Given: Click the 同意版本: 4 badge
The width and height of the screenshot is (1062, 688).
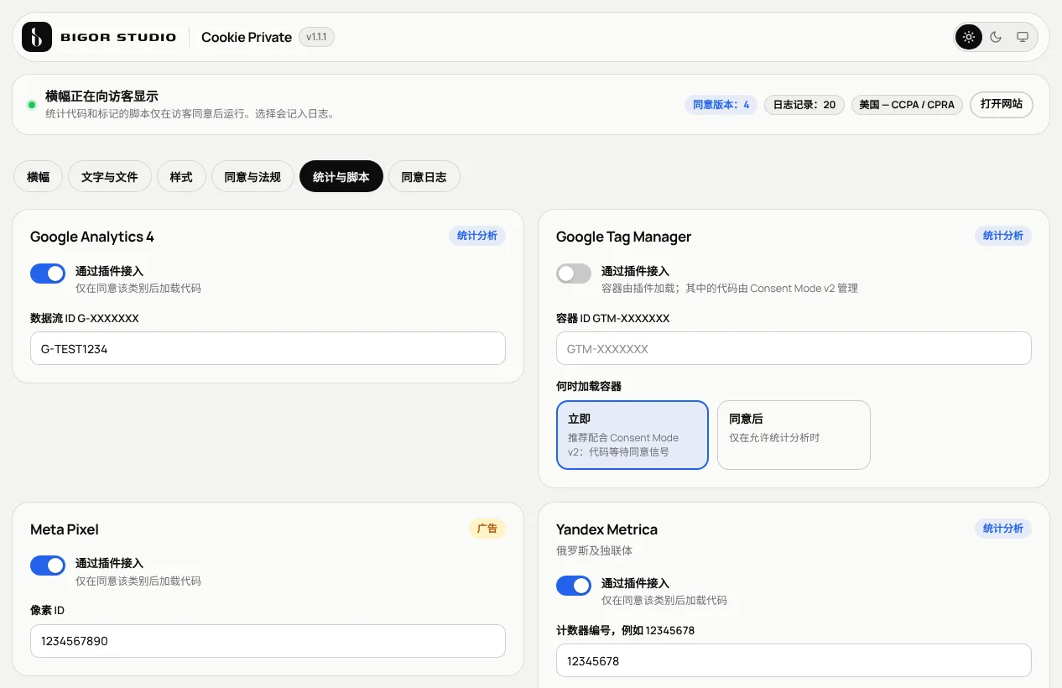Looking at the screenshot, I should pos(721,105).
